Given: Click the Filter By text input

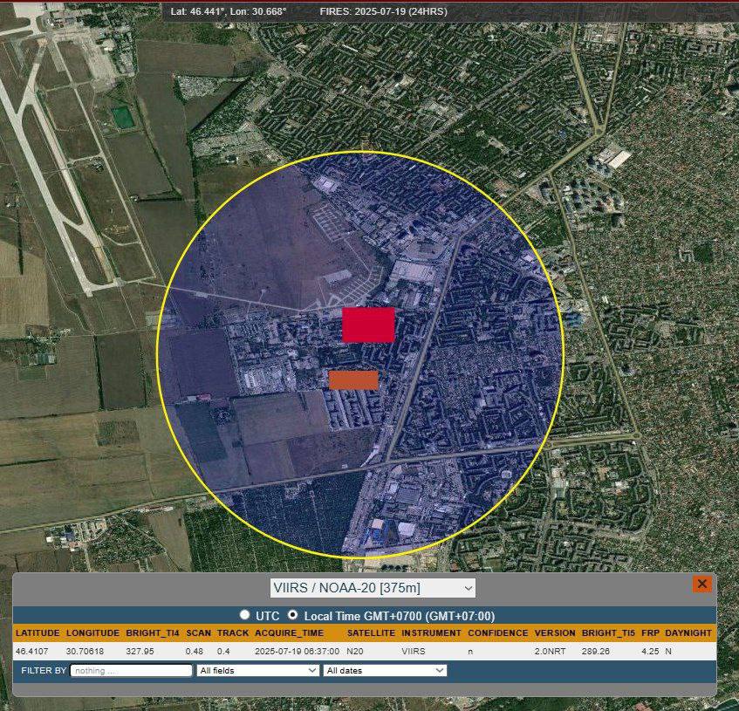Looking at the screenshot, I should (x=131, y=670).
